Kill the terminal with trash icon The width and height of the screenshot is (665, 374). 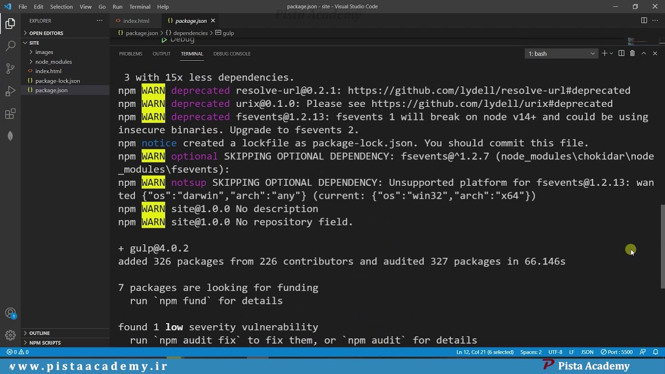pyautogui.click(x=632, y=54)
